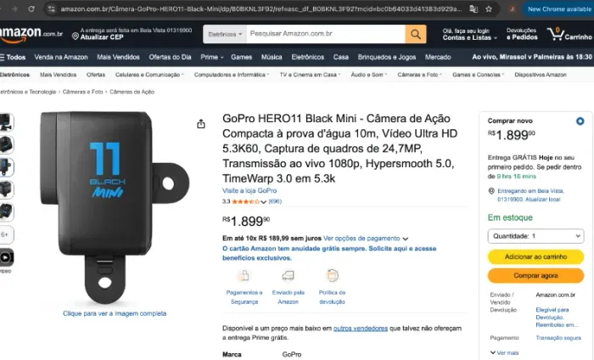Screen dimensions: 594x360
Task: Expand Games e Consoles subnav dropdown
Action: point(478,75)
